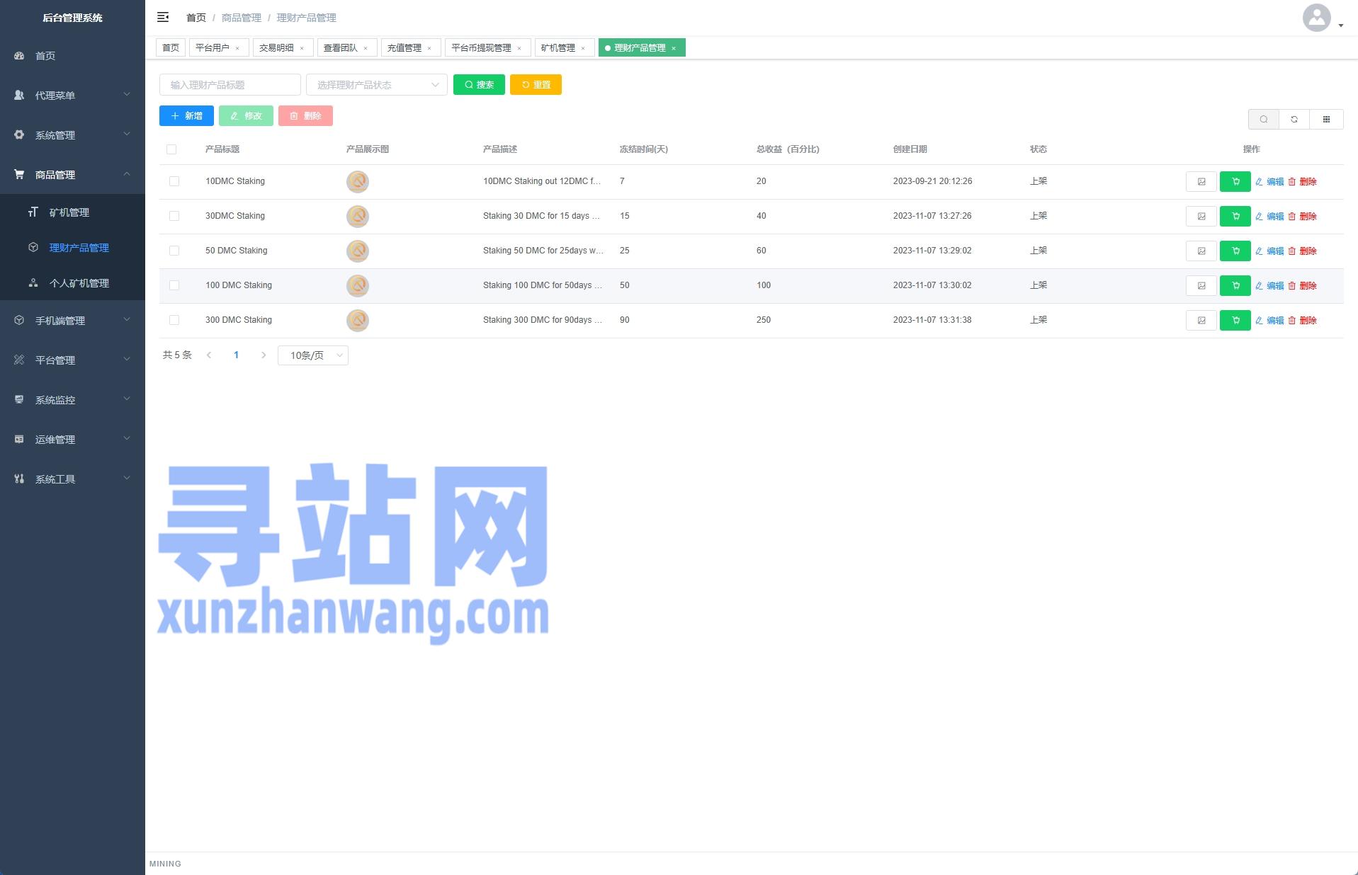Screen dimensions: 1358x875
Task: Toggle select-all checkbox in table header
Action: tap(171, 149)
